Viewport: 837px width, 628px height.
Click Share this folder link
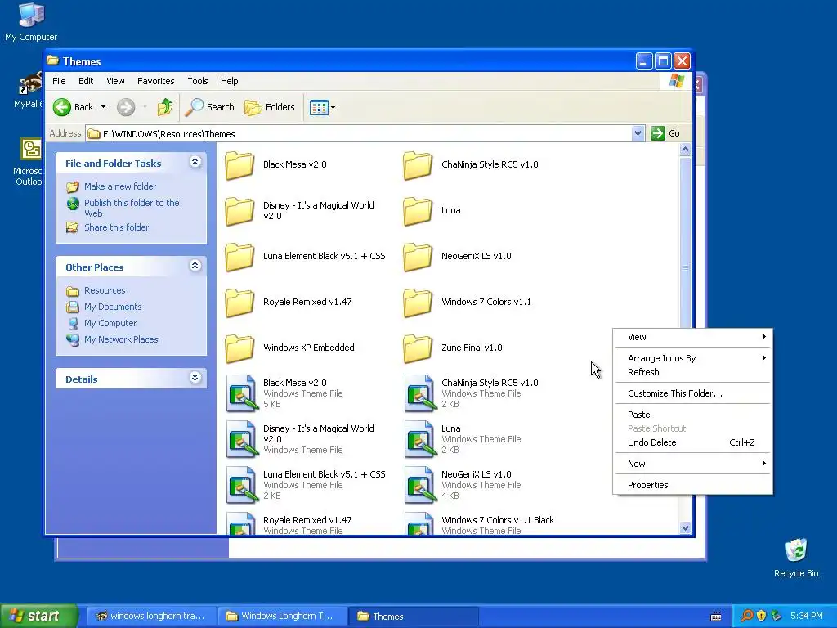click(116, 227)
